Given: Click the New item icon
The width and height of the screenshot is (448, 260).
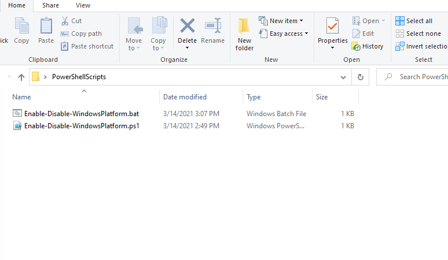Looking at the screenshot, I should click(263, 21).
